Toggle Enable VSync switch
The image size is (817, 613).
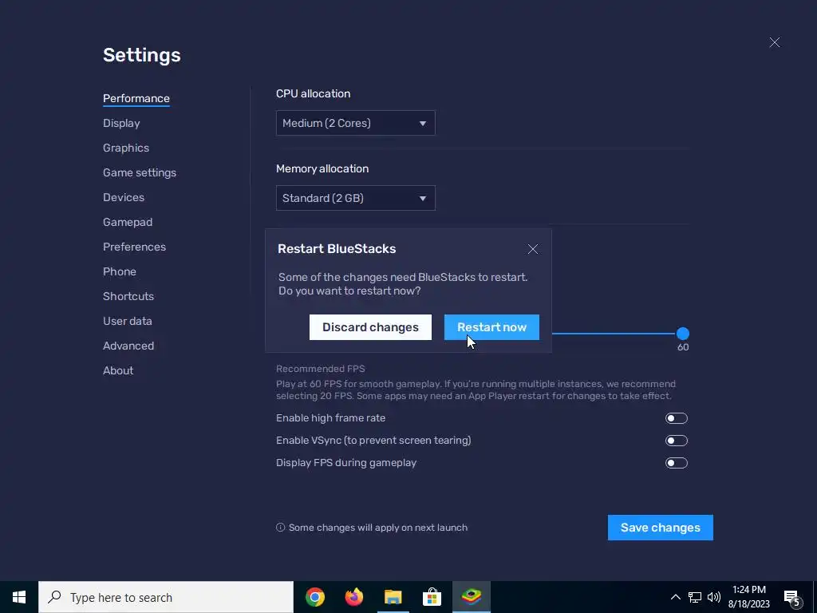pyautogui.click(x=677, y=441)
